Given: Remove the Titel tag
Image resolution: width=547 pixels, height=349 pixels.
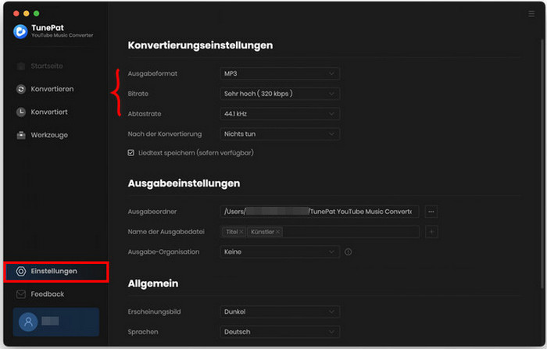Looking at the screenshot, I should [241, 232].
